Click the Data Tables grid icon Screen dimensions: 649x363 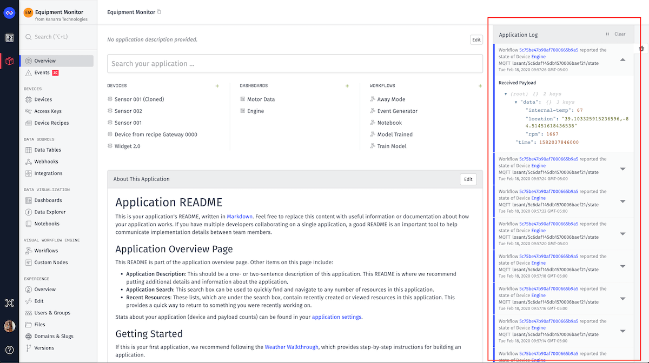pos(29,150)
